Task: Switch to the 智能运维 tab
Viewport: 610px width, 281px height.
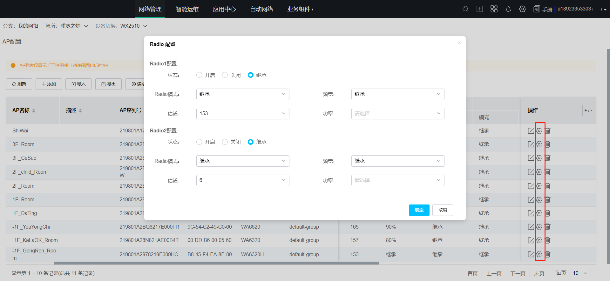Action: (187, 9)
